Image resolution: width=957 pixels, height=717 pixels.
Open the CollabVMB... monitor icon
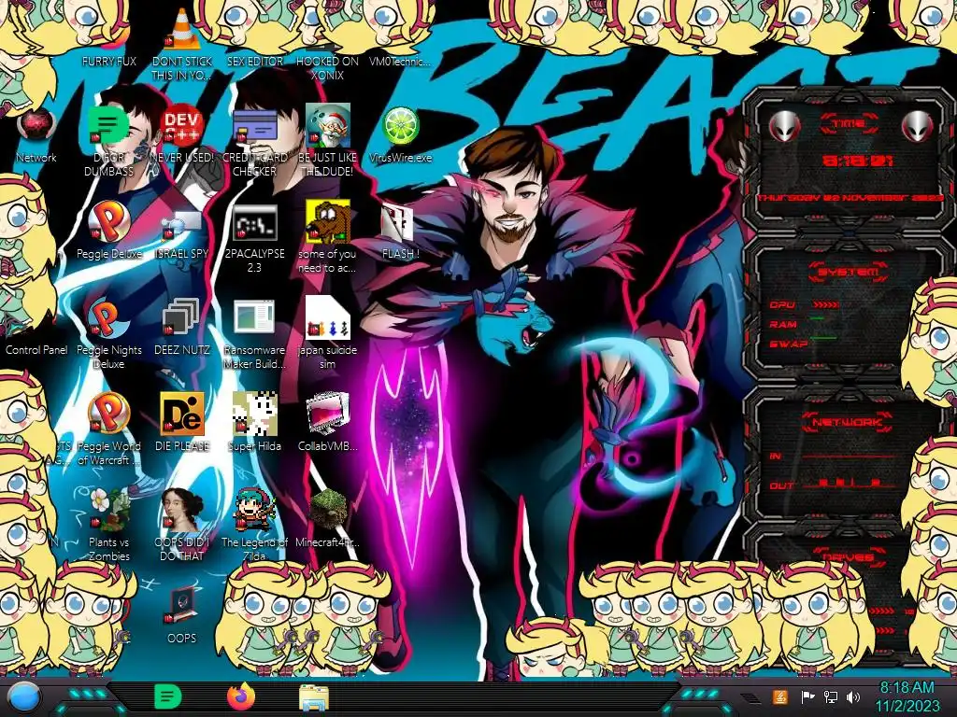coord(328,414)
